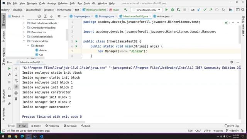Switch to the Manager.java tab

click(x=107, y=16)
